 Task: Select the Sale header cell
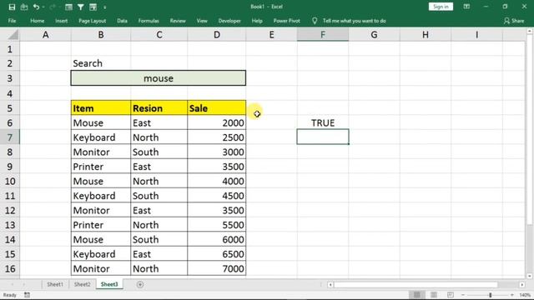click(217, 108)
